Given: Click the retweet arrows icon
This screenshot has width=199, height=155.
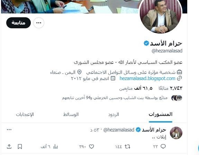Looking at the screenshot, I should pyautogui.click(x=127, y=146).
